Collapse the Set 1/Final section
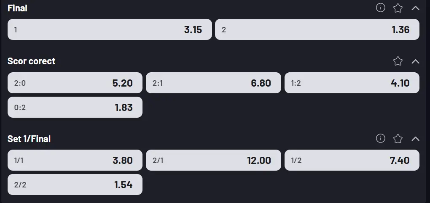 pyautogui.click(x=415, y=139)
